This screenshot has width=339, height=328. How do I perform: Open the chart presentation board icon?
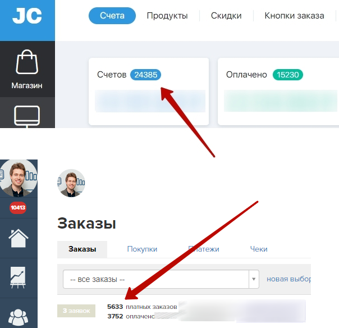tap(18, 277)
